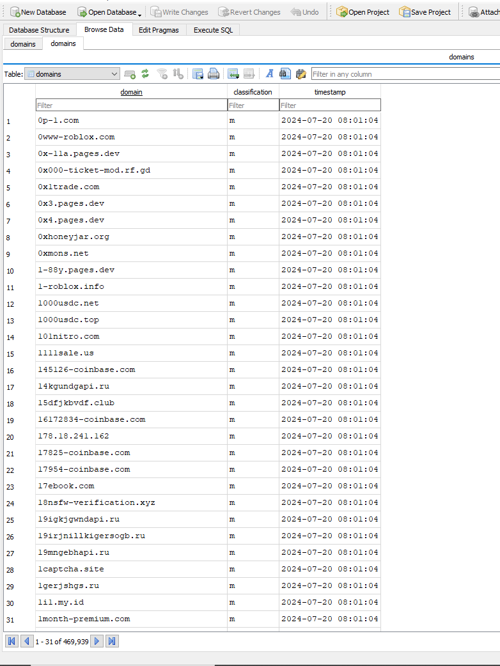
Task: Open the Table selector showing domains
Action: tap(72, 74)
